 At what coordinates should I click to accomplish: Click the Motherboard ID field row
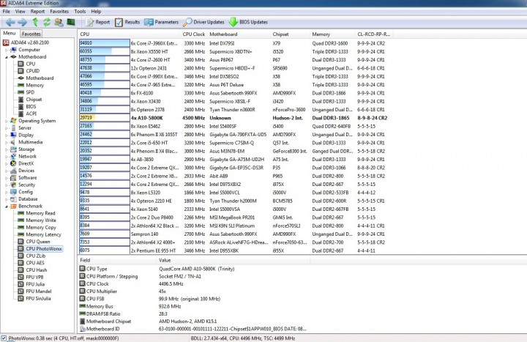pyautogui.click(x=193, y=329)
